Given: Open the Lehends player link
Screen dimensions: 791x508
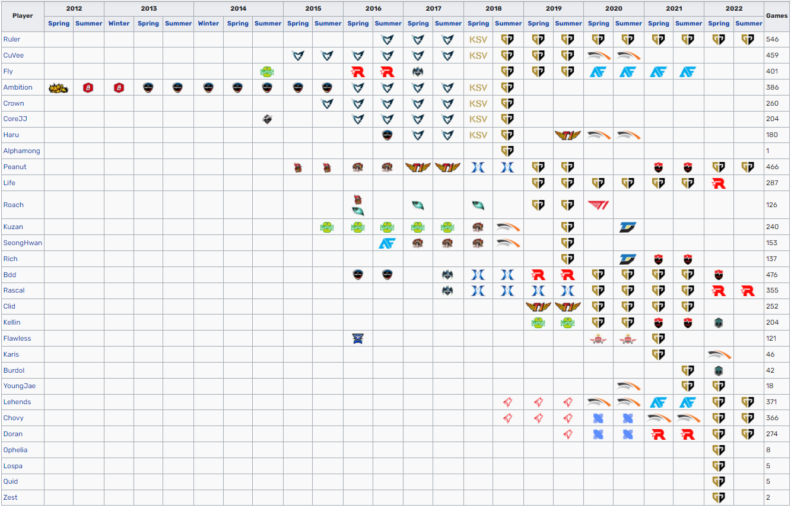Looking at the screenshot, I should pos(17,402).
